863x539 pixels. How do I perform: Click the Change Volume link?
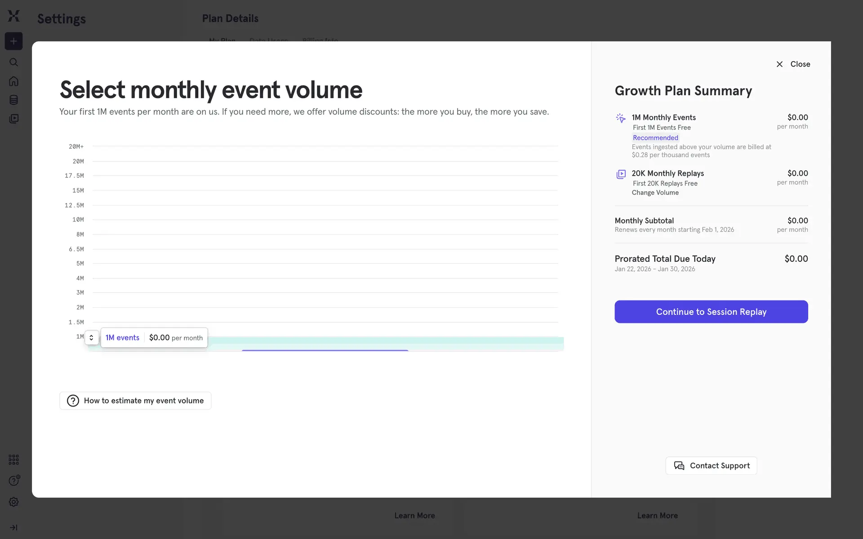[655, 193]
